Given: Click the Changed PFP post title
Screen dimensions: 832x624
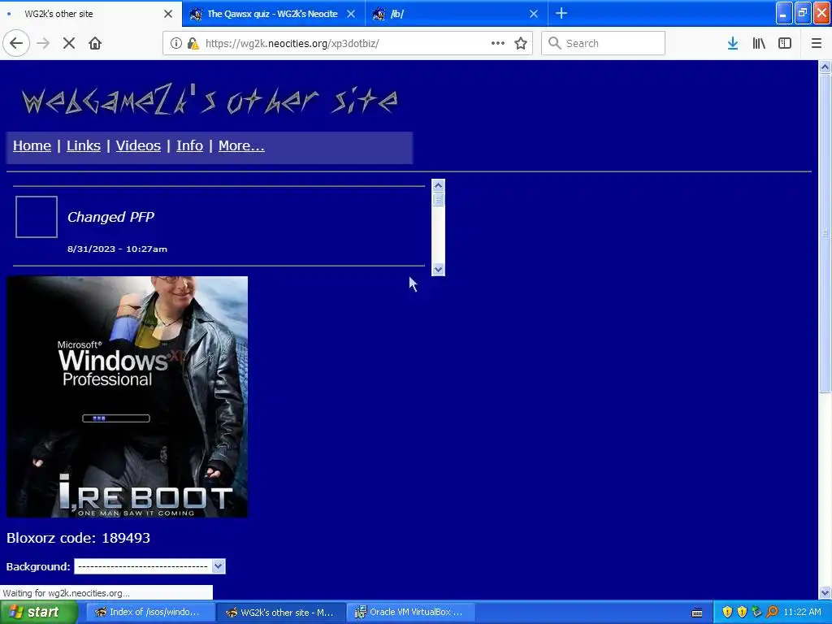Looking at the screenshot, I should coord(110,217).
